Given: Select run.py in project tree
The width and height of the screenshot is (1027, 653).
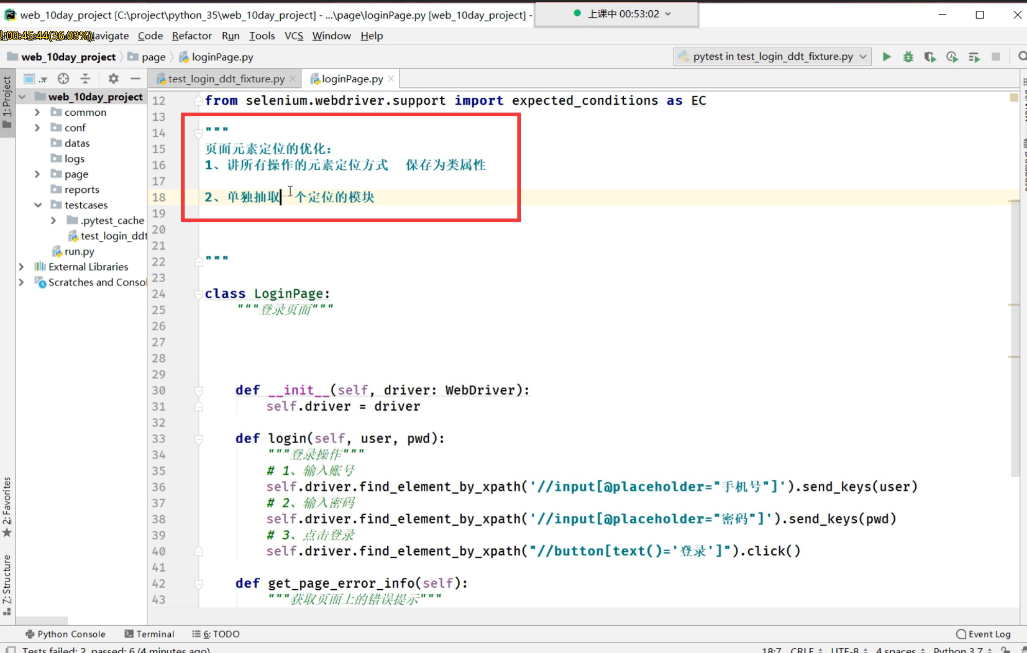Looking at the screenshot, I should click(79, 251).
